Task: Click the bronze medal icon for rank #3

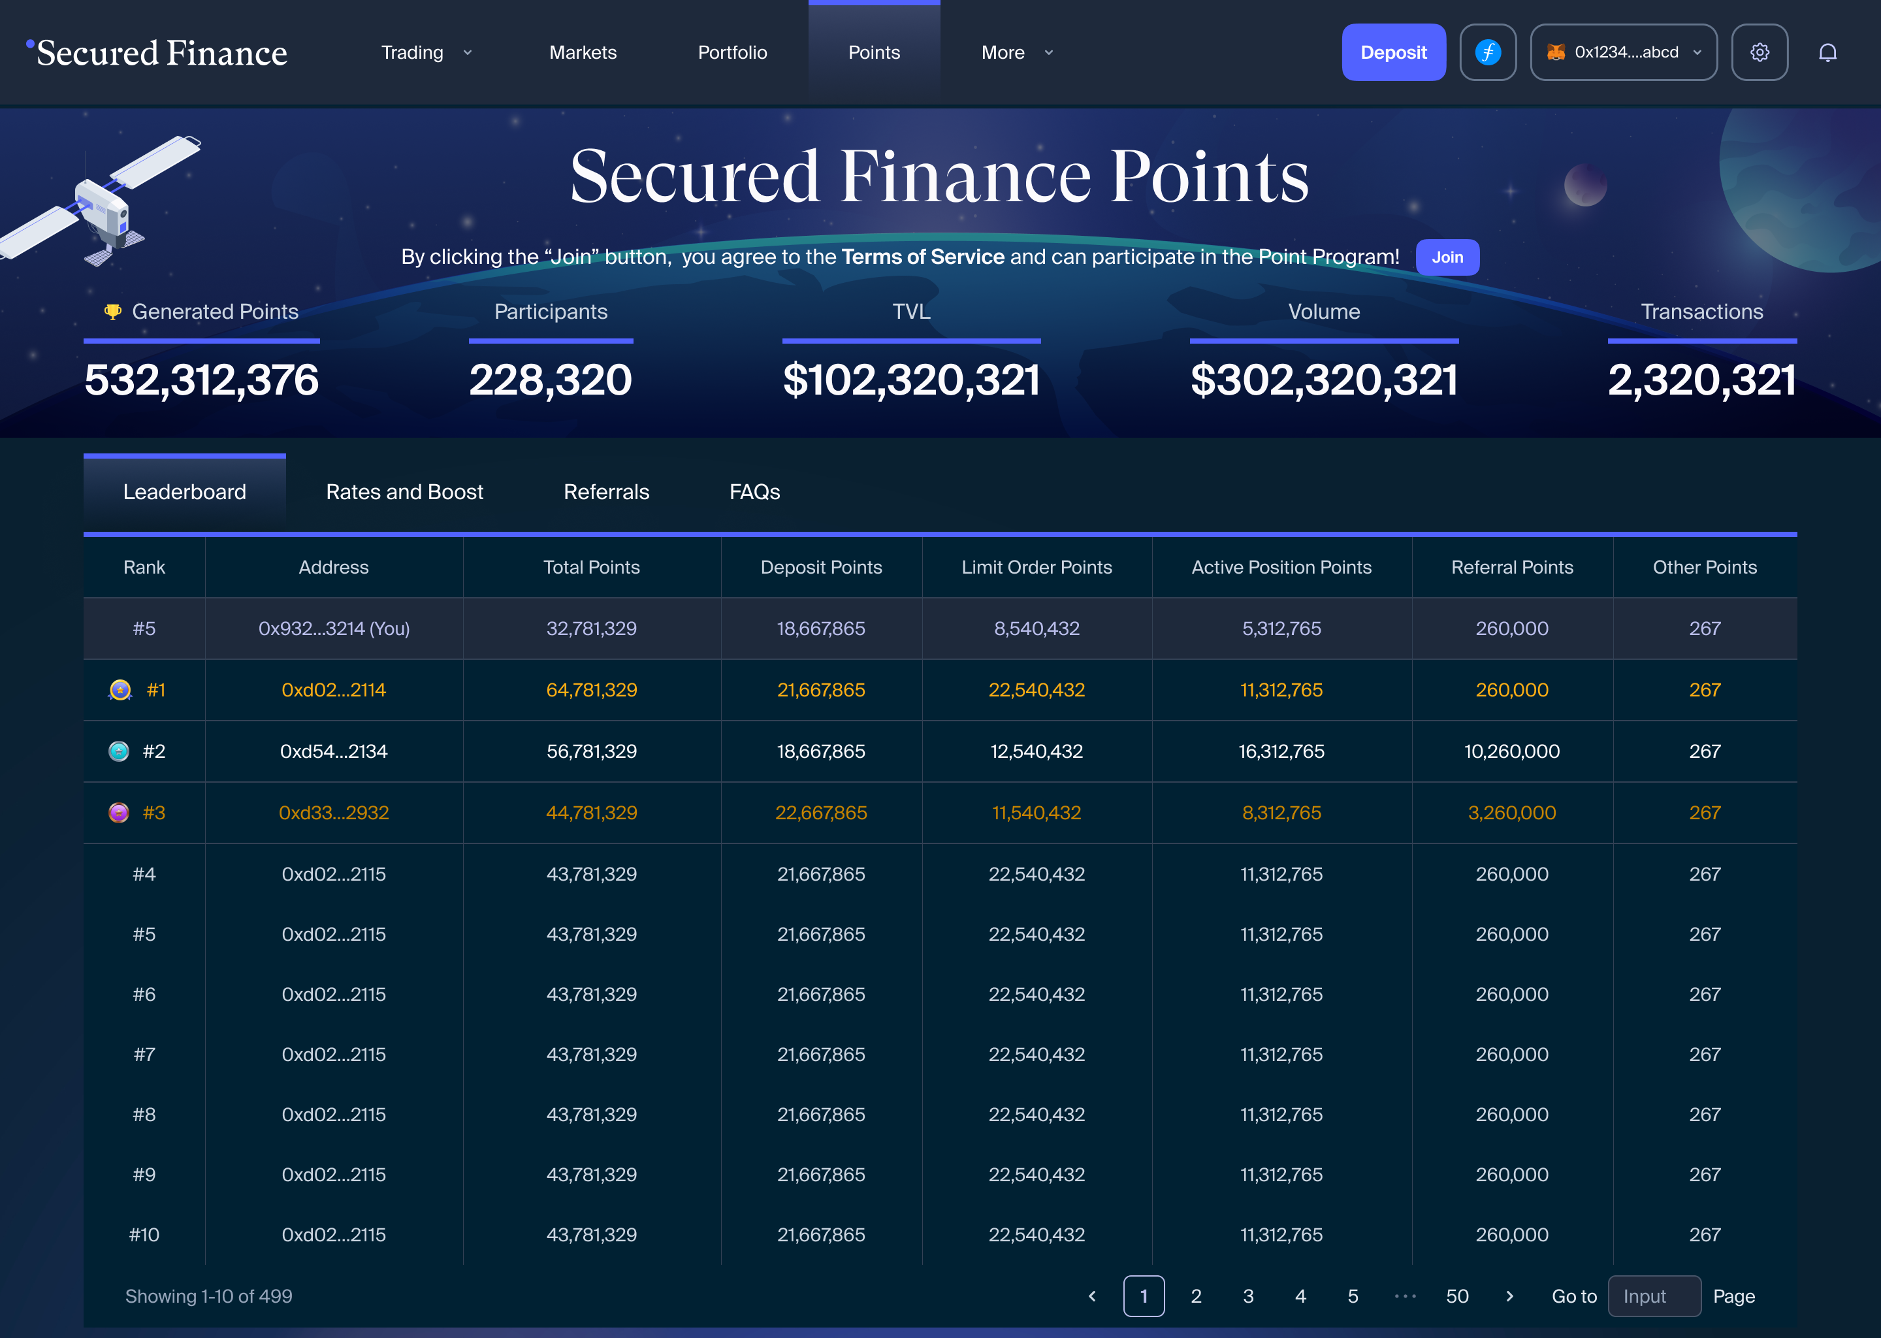Action: [119, 812]
